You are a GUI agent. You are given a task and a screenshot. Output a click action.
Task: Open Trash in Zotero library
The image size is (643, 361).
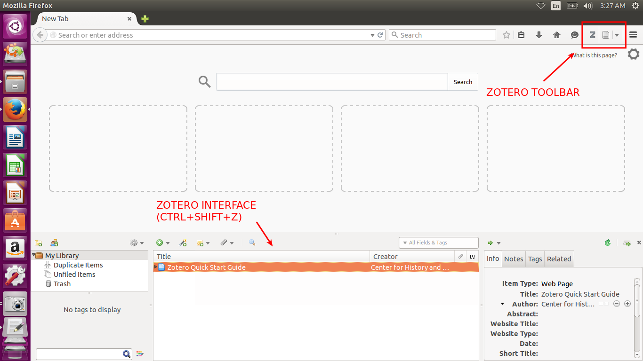coord(62,284)
